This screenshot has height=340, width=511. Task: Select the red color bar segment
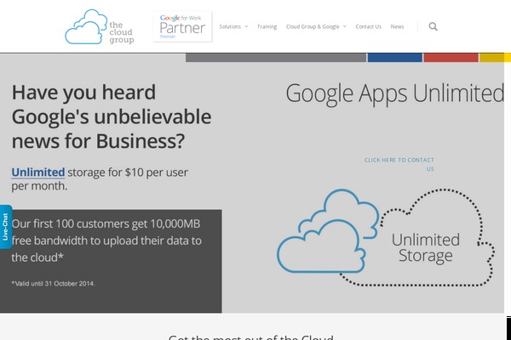(x=451, y=58)
